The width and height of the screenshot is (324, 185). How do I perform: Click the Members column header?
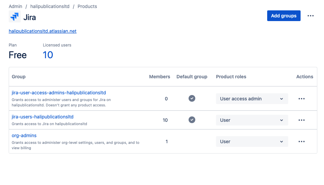[159, 77]
